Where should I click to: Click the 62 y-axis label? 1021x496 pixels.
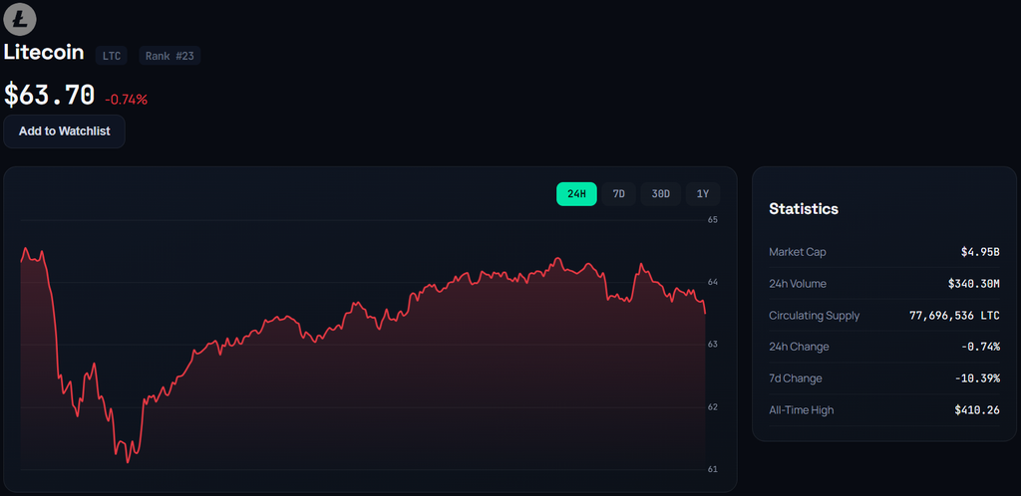tap(712, 407)
